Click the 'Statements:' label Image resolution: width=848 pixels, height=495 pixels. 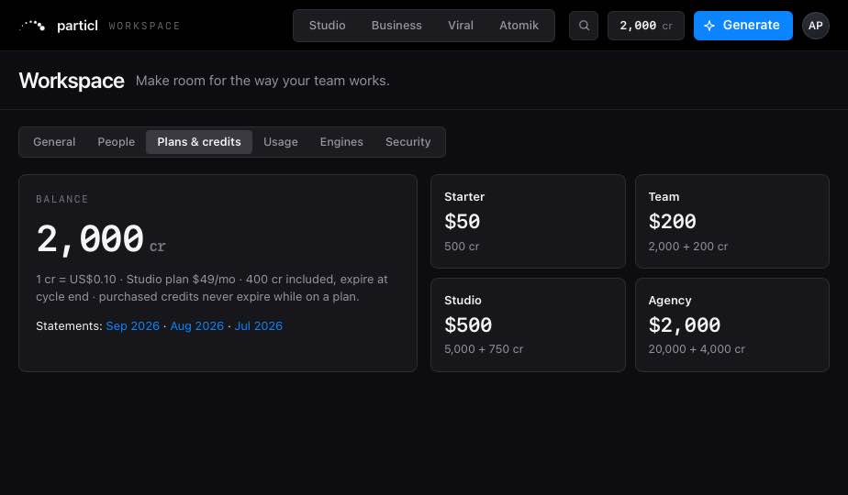69,325
